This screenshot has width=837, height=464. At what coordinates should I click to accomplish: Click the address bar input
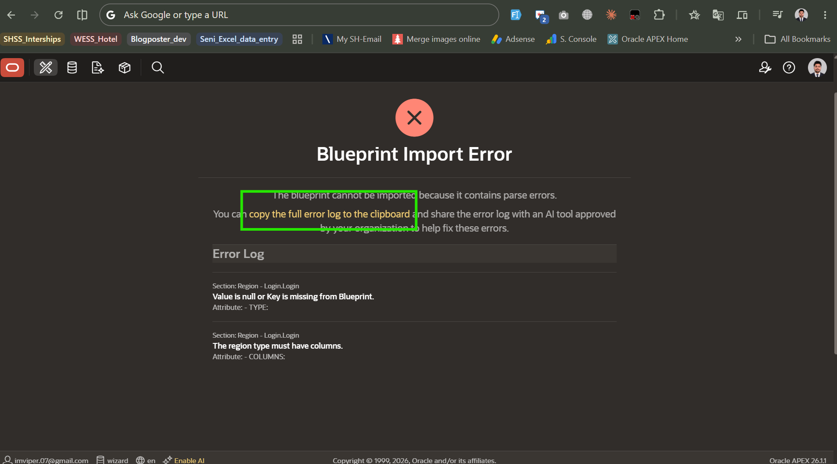tap(299, 15)
